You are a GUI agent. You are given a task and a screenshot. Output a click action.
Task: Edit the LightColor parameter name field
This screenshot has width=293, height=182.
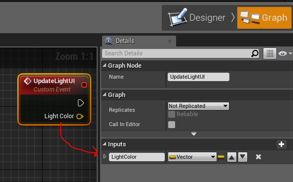[x=137, y=157]
